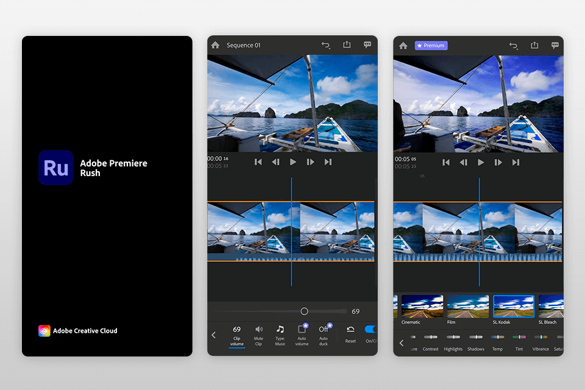Go back from the audio panel
Screen dimensions: 585x390
[x=214, y=335]
